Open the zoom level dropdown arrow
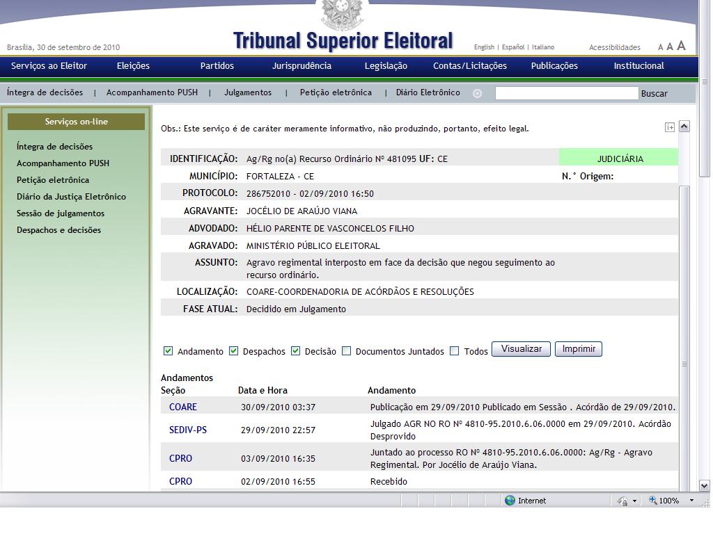This screenshot has width=713, height=534. pyautogui.click(x=691, y=501)
